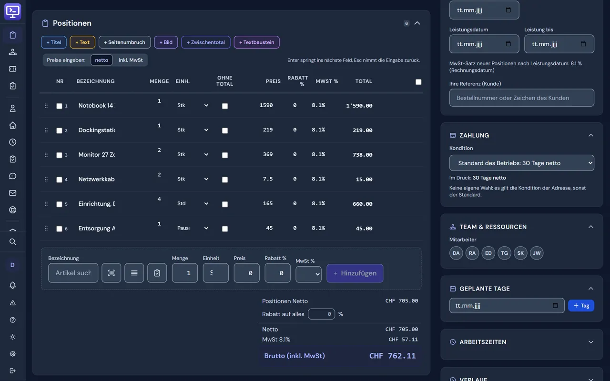Click the barcode scan icon button
Image resolution: width=610 pixels, height=381 pixels.
(x=112, y=273)
